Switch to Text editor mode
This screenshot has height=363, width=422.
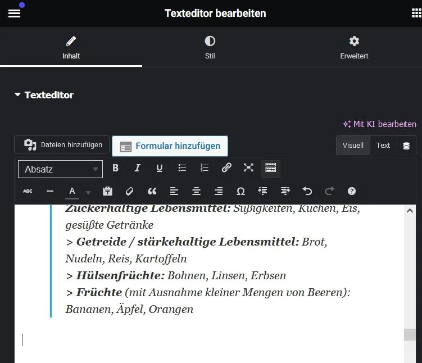click(383, 146)
